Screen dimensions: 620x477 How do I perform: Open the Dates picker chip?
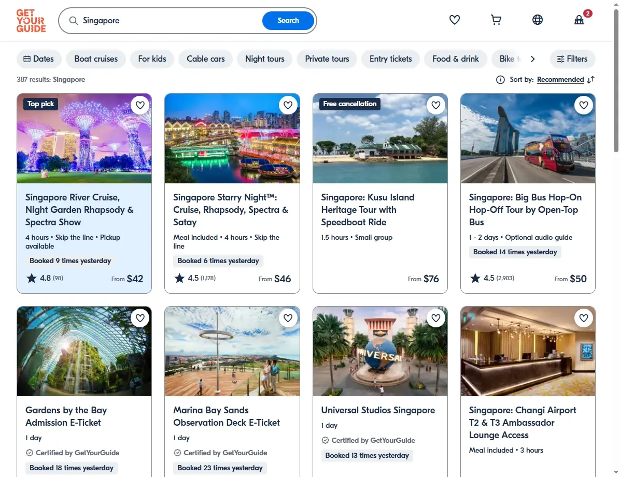point(39,59)
